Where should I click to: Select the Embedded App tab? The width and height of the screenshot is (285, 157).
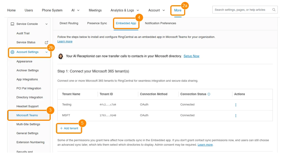[126, 23]
